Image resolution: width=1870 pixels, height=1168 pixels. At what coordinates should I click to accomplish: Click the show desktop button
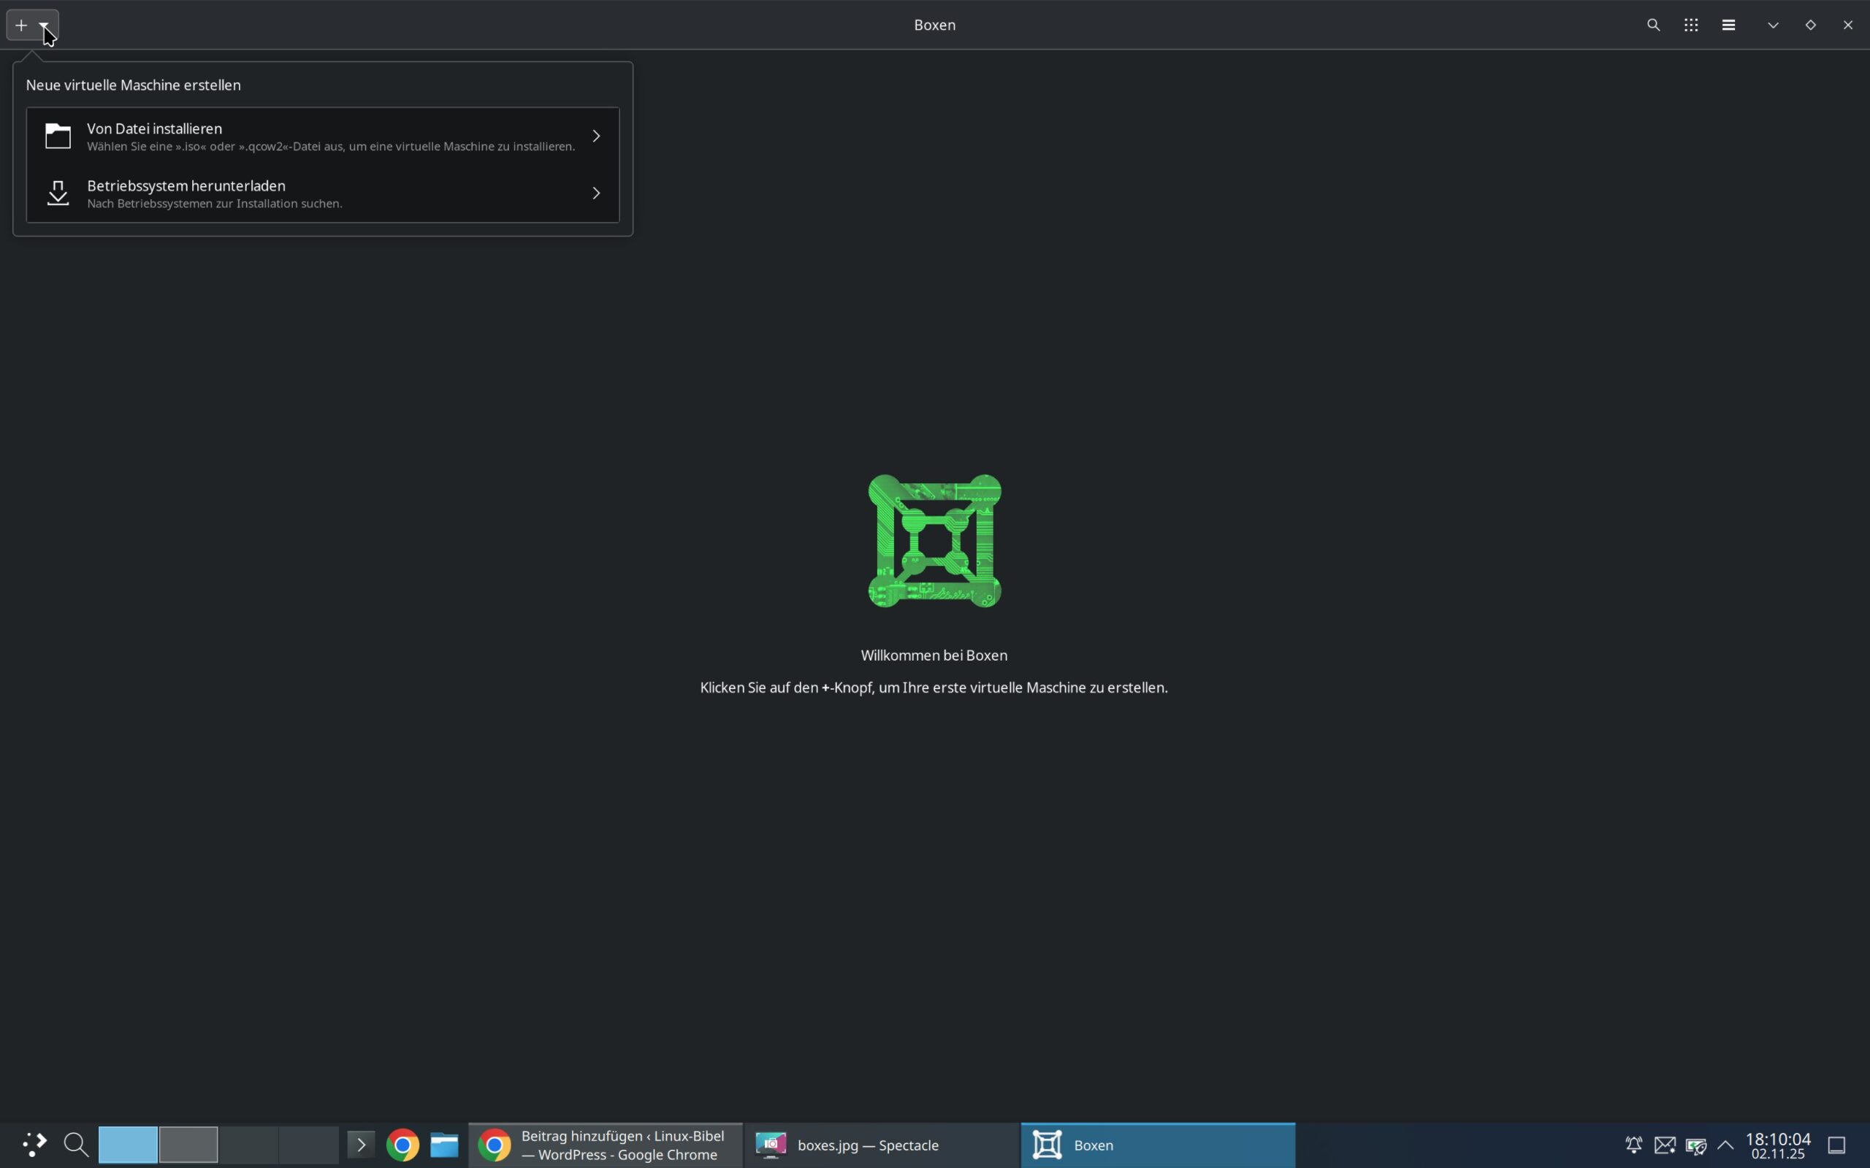(x=1837, y=1145)
